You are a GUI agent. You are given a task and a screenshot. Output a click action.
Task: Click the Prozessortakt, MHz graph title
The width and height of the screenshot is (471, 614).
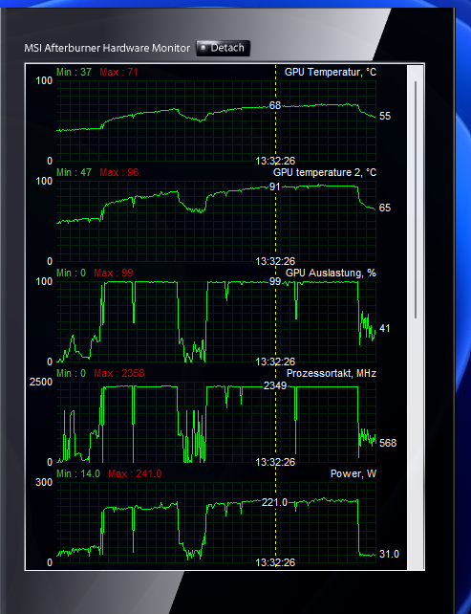331,373
